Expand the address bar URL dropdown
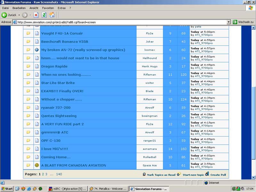 pos(228,22)
